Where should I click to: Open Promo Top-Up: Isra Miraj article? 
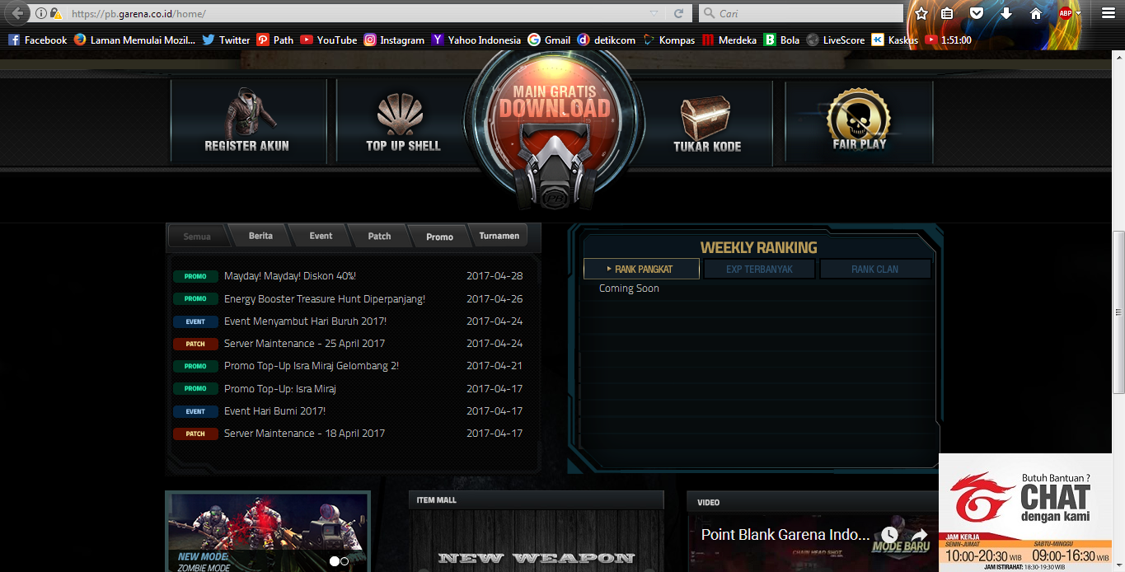click(x=280, y=388)
